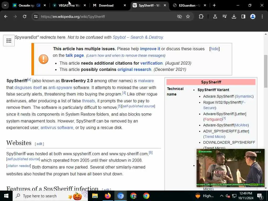Open Google Chrome taskbar icon
Screen dimensions: 268x201
(x=146, y=196)
